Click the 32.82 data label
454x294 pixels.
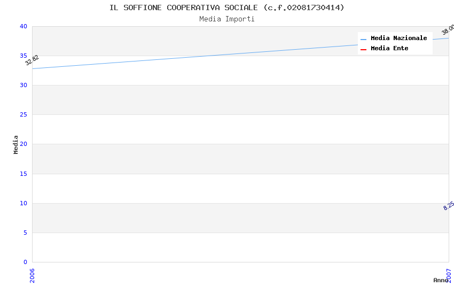point(32,60)
